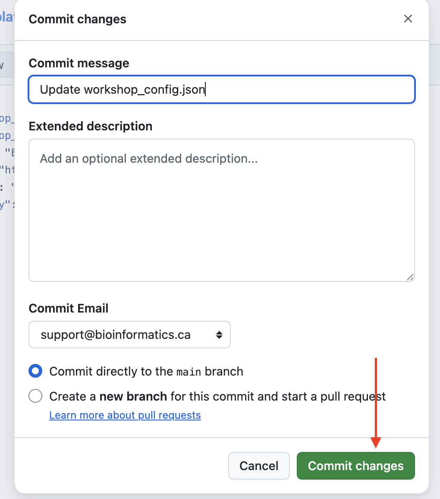Click Cancel to abort the commit
The width and height of the screenshot is (440, 499).
259,466
